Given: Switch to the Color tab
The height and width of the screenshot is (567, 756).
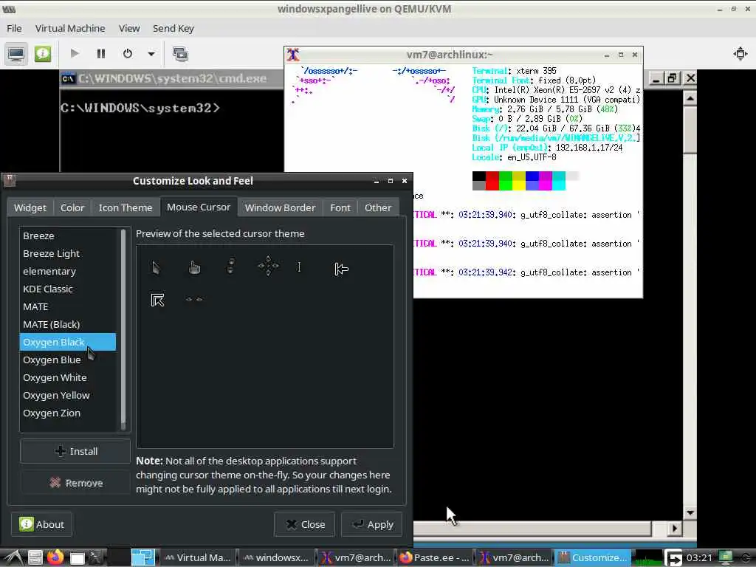Looking at the screenshot, I should pos(72,207).
